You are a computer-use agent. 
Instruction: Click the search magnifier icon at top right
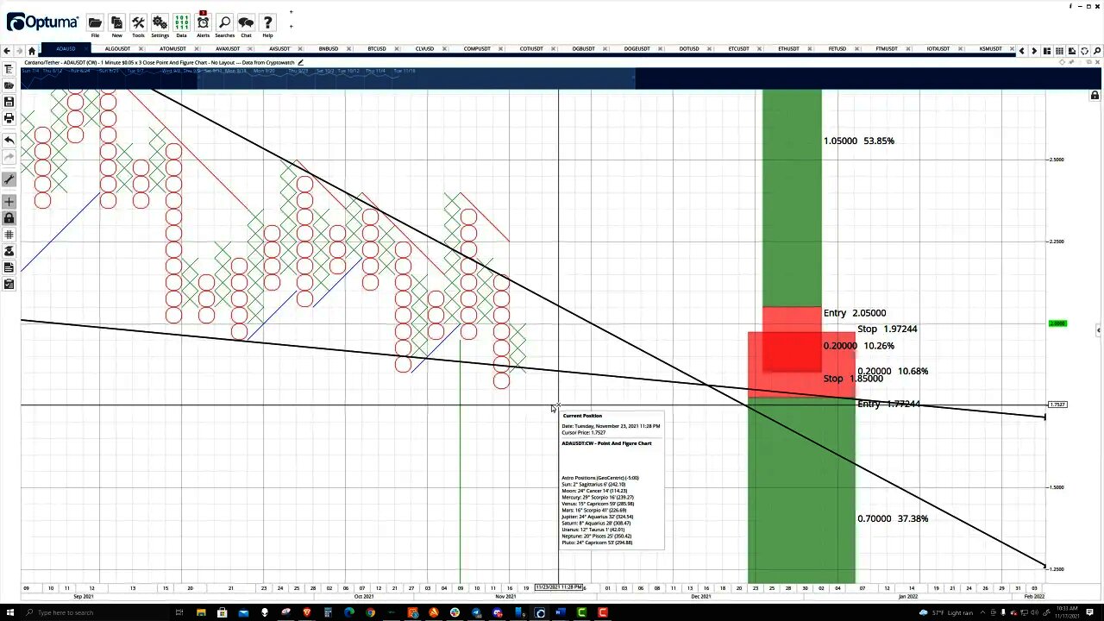point(1096,51)
